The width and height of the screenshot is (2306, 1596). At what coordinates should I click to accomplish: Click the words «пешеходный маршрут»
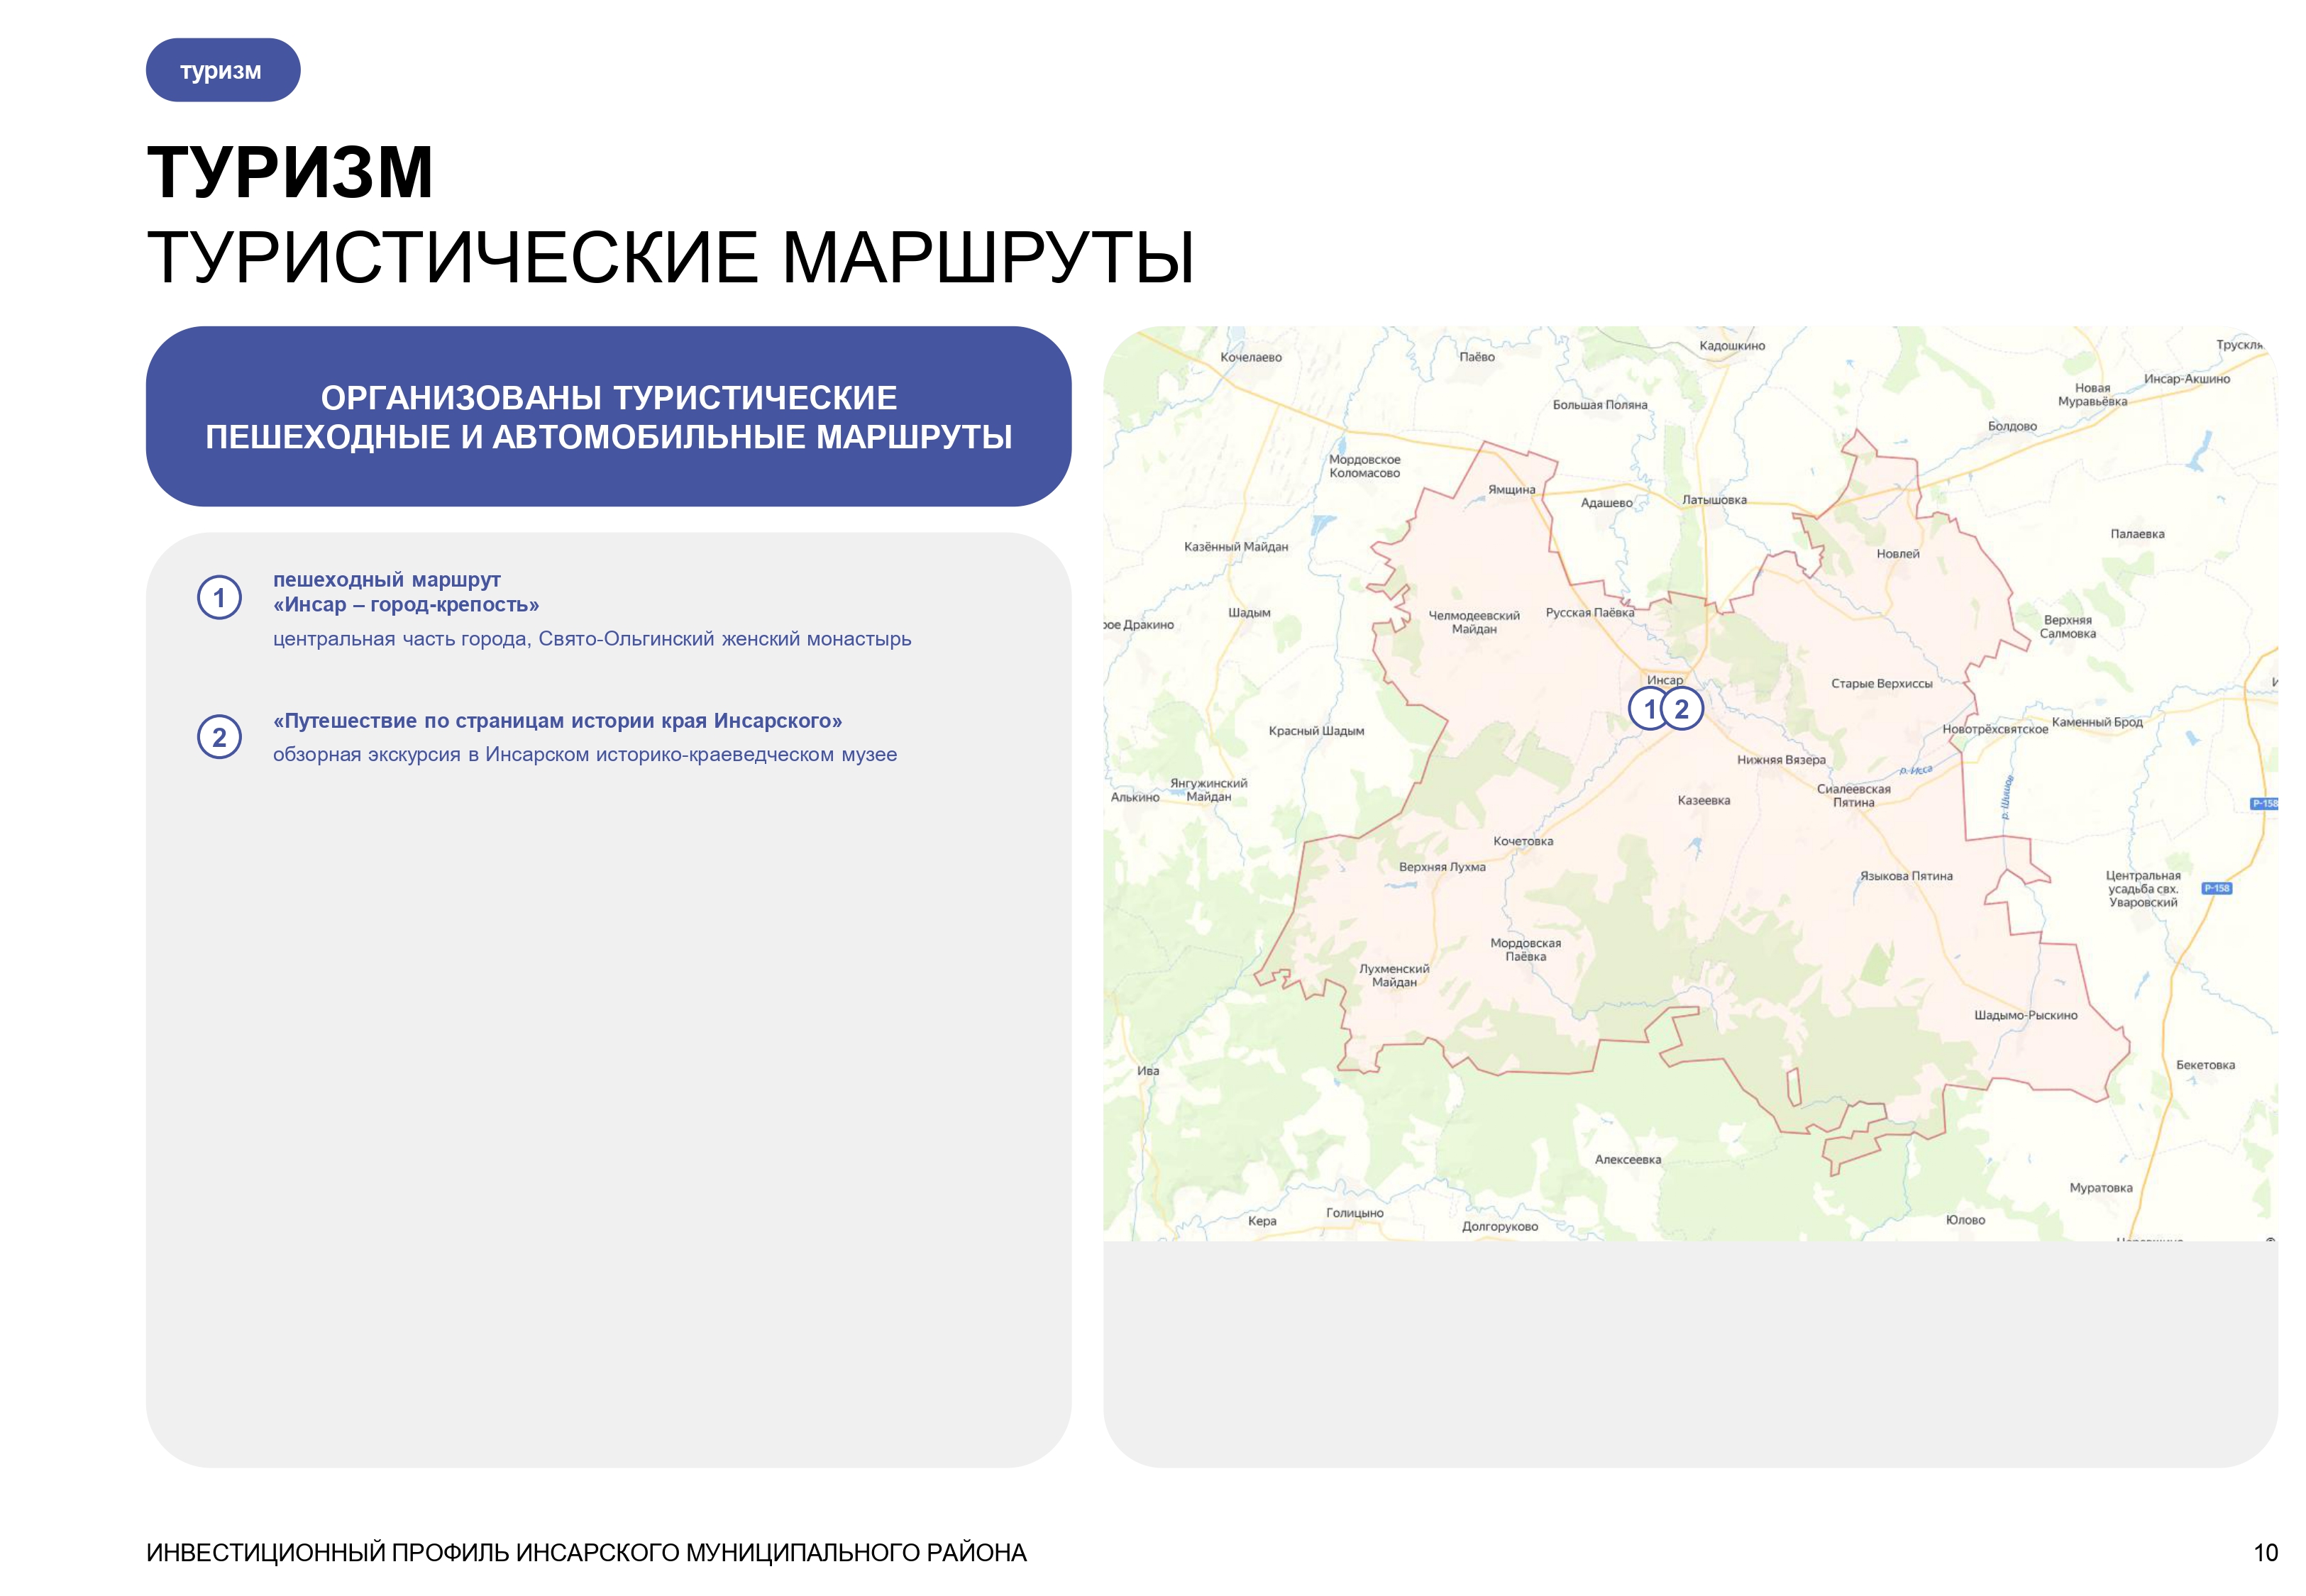(387, 580)
